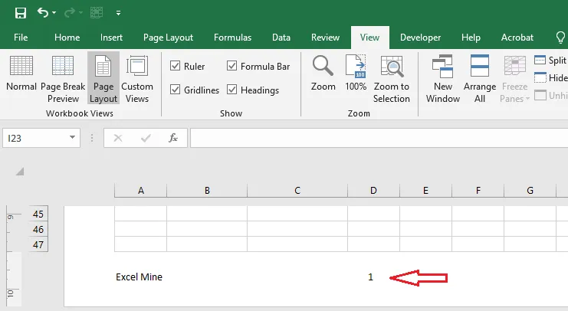Image resolution: width=568 pixels, height=311 pixels.
Task: Click the page number 1 in footer
Action: click(370, 277)
